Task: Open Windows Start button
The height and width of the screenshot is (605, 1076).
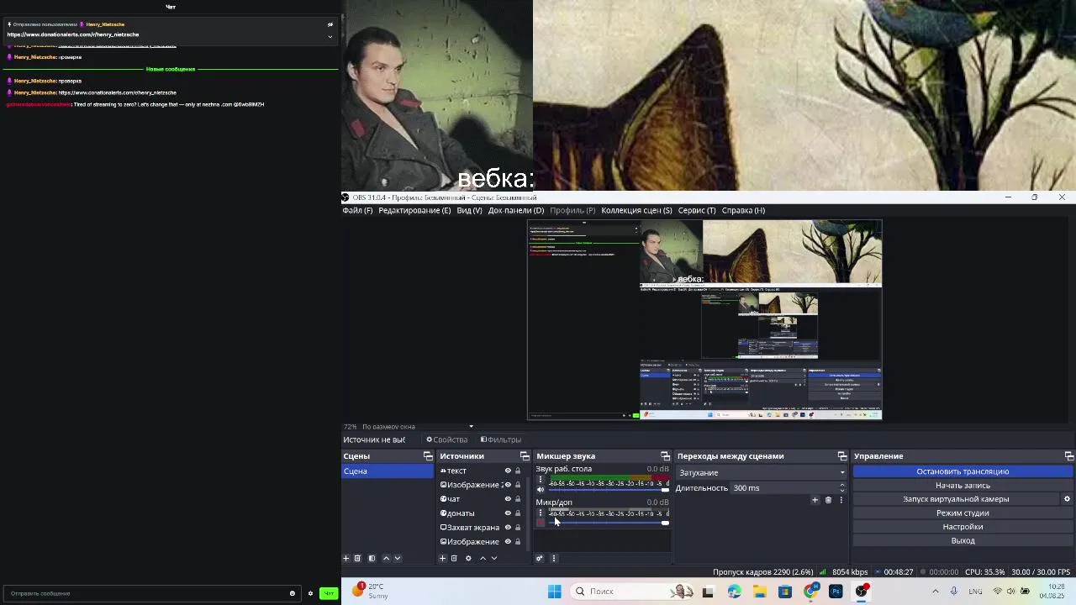Action: pyautogui.click(x=554, y=592)
